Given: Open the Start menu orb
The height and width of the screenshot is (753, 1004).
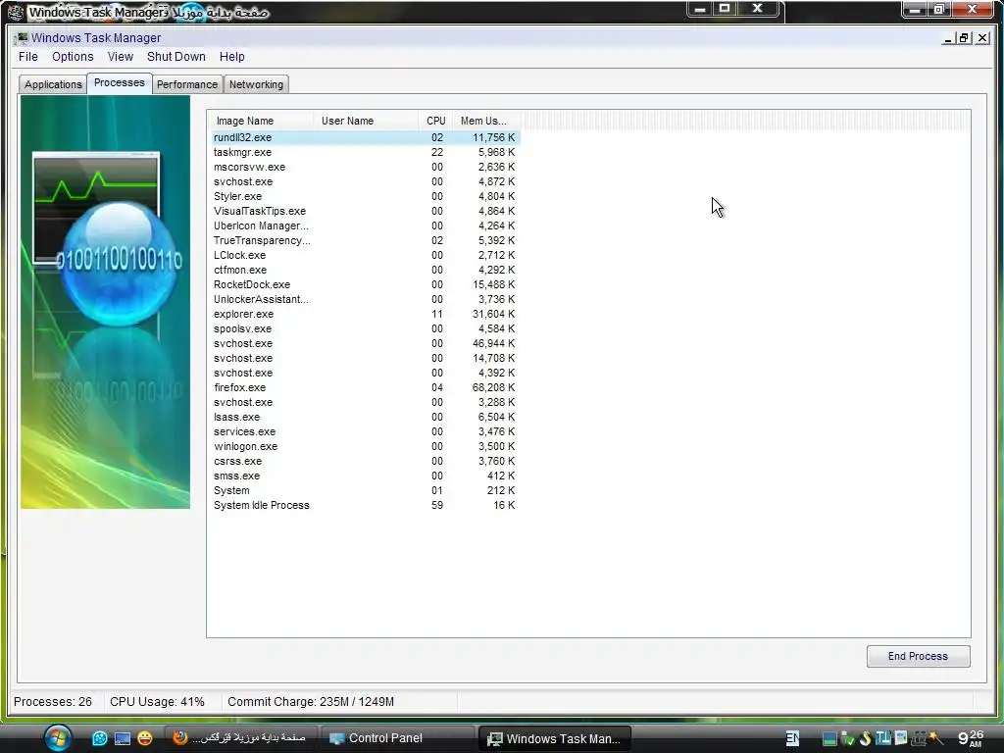Looking at the screenshot, I should [58, 737].
